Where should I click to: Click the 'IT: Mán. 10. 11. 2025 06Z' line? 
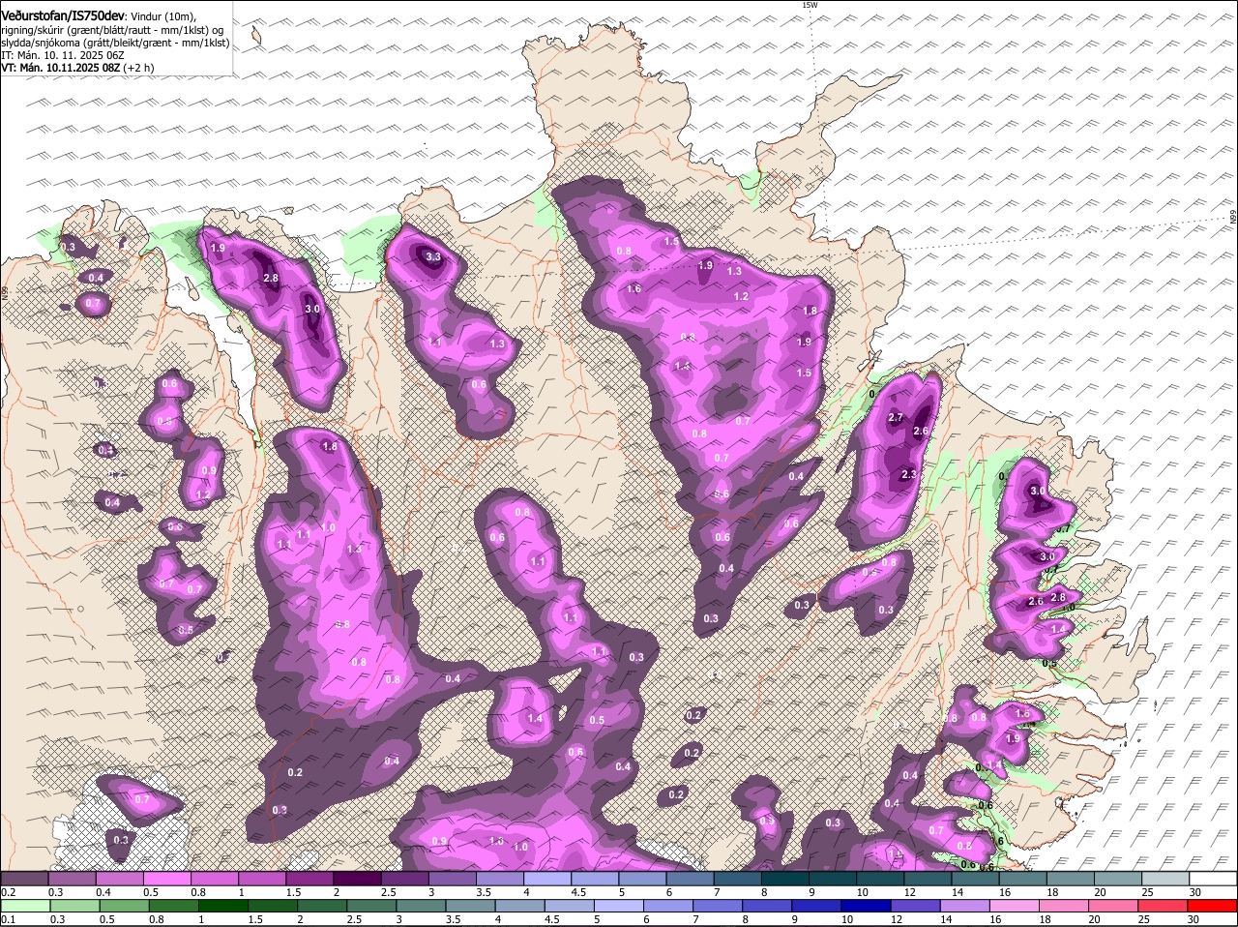[63, 55]
